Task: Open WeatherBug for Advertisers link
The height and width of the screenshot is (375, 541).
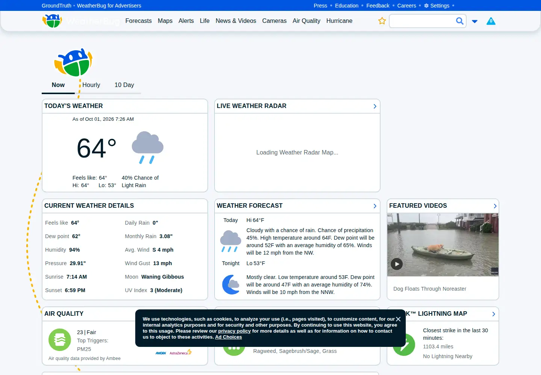Action: 109,6
